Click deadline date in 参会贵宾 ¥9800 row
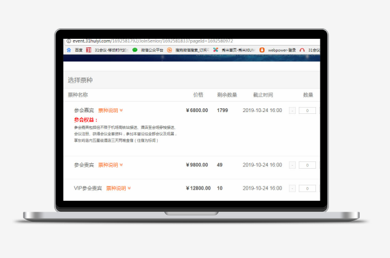Screen dimensions: 390x258 262,165
